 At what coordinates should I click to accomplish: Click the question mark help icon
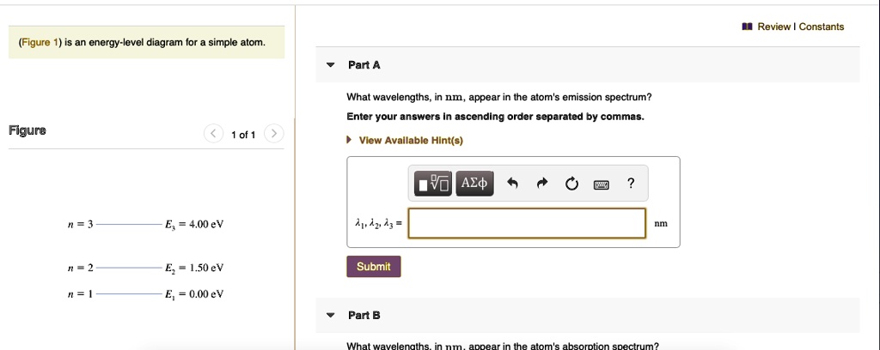(x=631, y=183)
